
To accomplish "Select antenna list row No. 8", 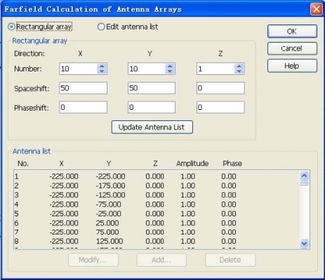I will 157,241.
